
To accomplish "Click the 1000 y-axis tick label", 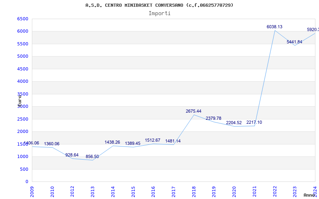I will point(23,156).
